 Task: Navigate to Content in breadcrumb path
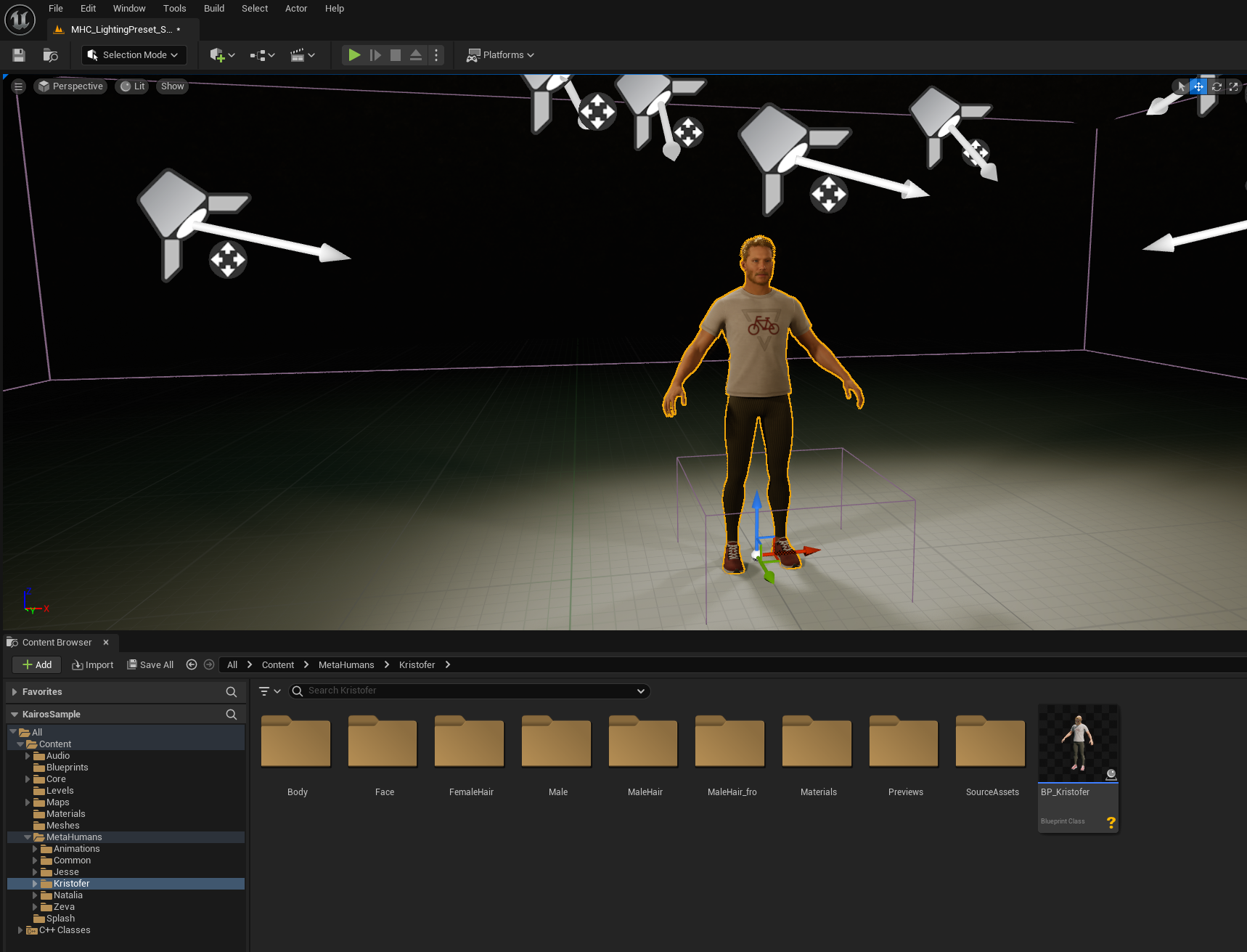[x=278, y=664]
